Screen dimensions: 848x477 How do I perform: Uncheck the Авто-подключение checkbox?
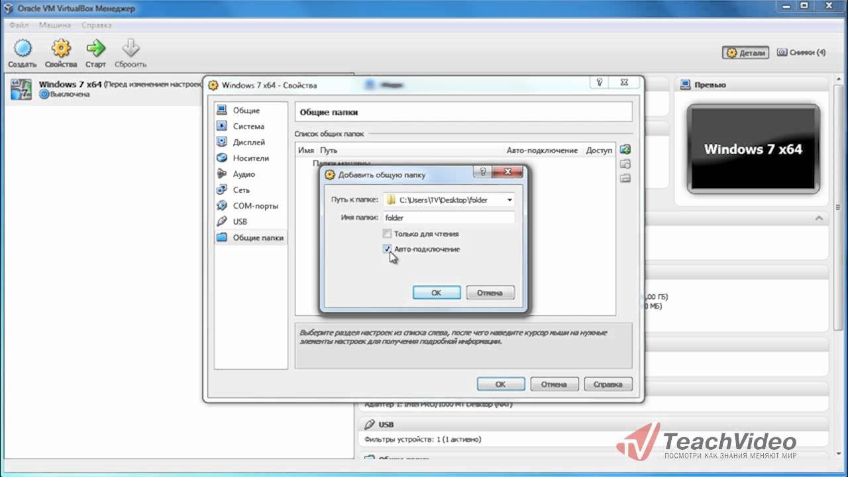(x=387, y=249)
